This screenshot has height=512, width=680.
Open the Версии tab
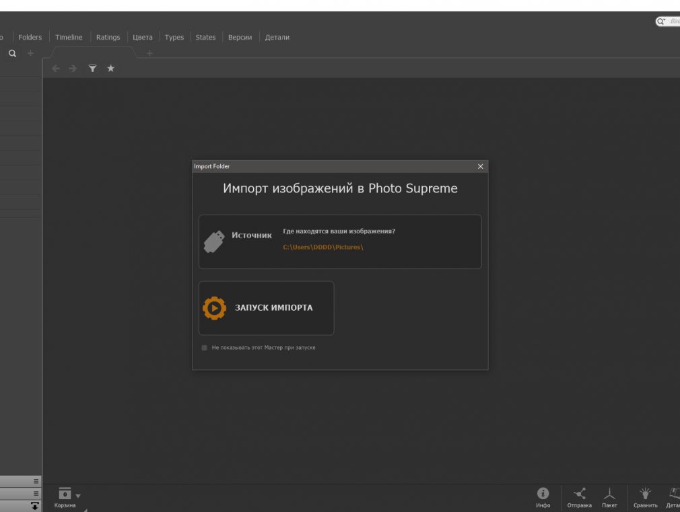(240, 37)
